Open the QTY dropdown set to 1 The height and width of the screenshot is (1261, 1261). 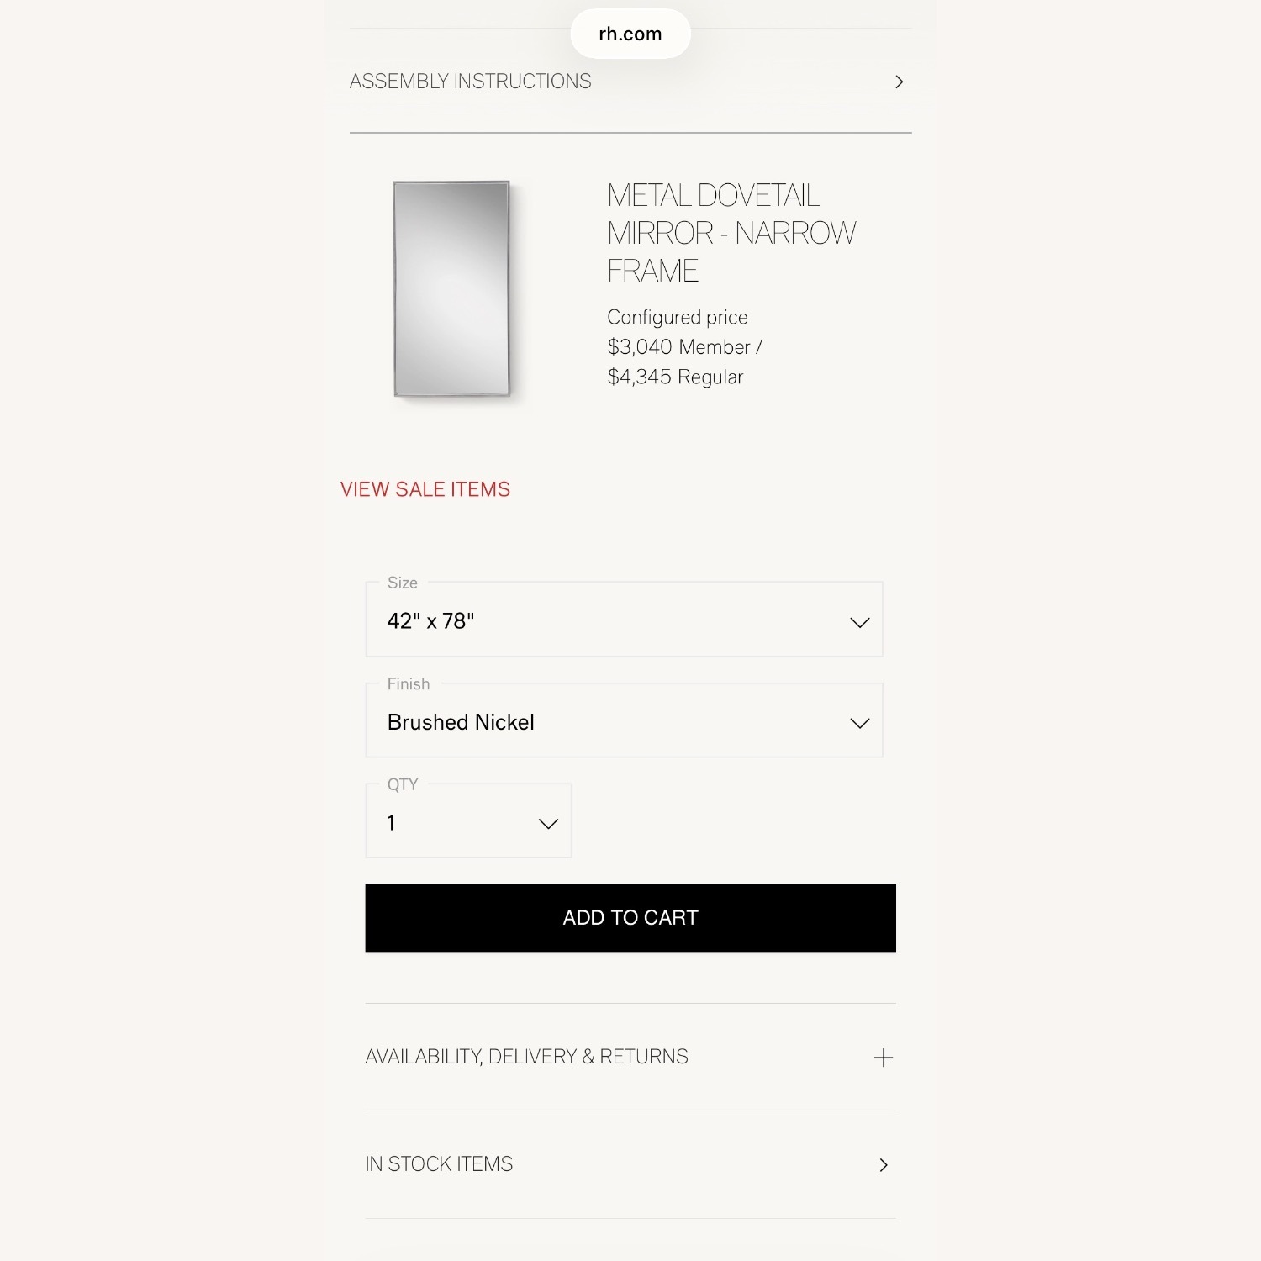pyautogui.click(x=467, y=822)
